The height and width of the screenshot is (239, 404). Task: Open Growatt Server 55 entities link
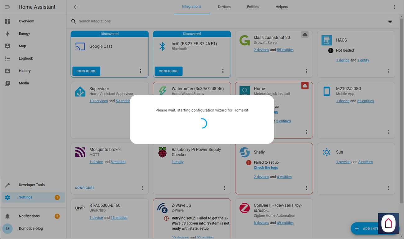285,50
